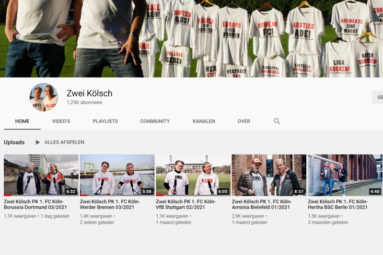Switch to the VIDEO'S tab
Screen dimensions: 383x255
tap(61, 121)
